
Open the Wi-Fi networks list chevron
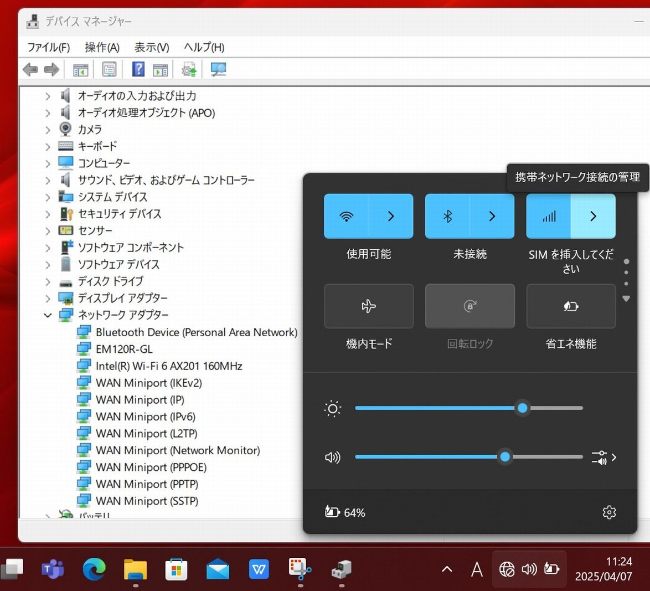tap(391, 217)
